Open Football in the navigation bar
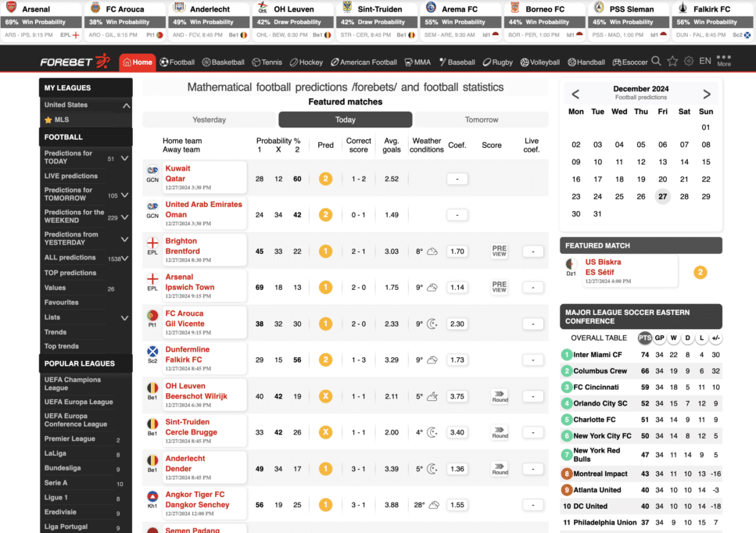Viewport: 756px width, 533px height. pos(177,63)
